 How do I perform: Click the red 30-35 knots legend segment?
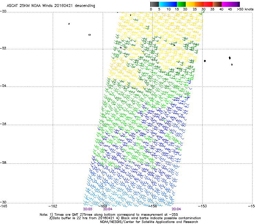pyautogui.click(x=208, y=4)
